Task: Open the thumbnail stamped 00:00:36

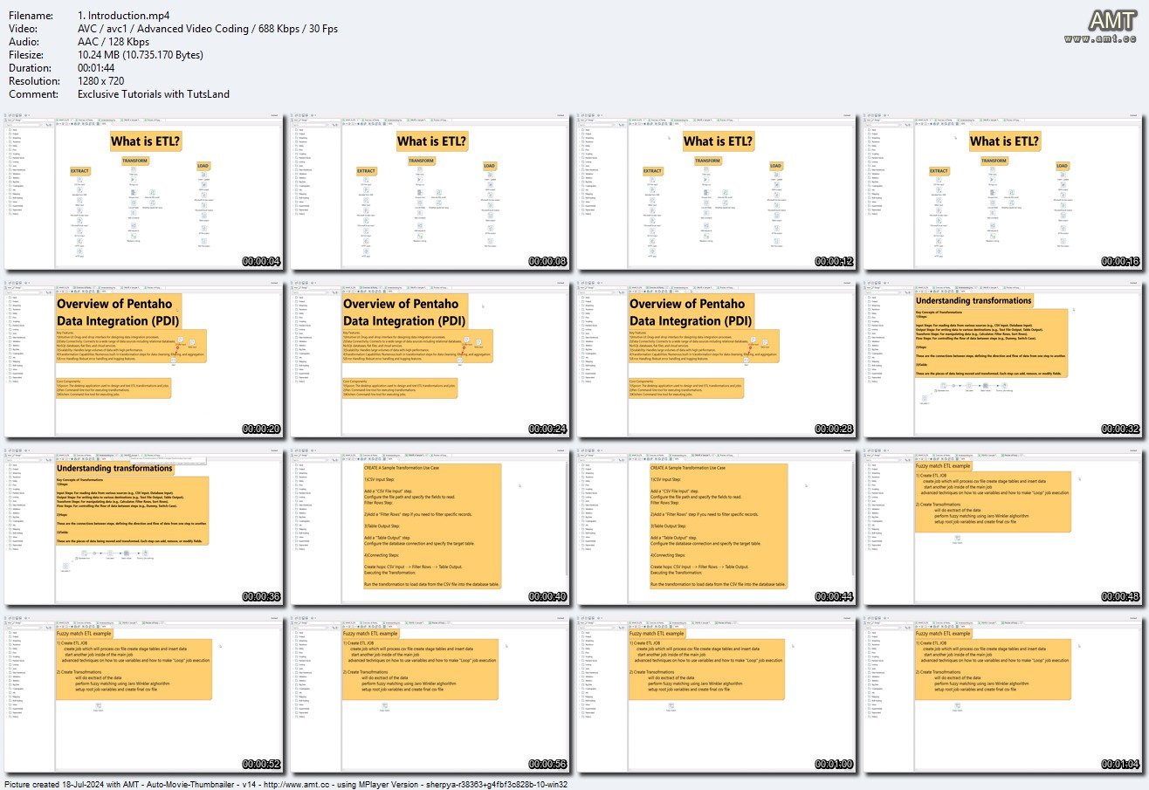Action: 142,527
